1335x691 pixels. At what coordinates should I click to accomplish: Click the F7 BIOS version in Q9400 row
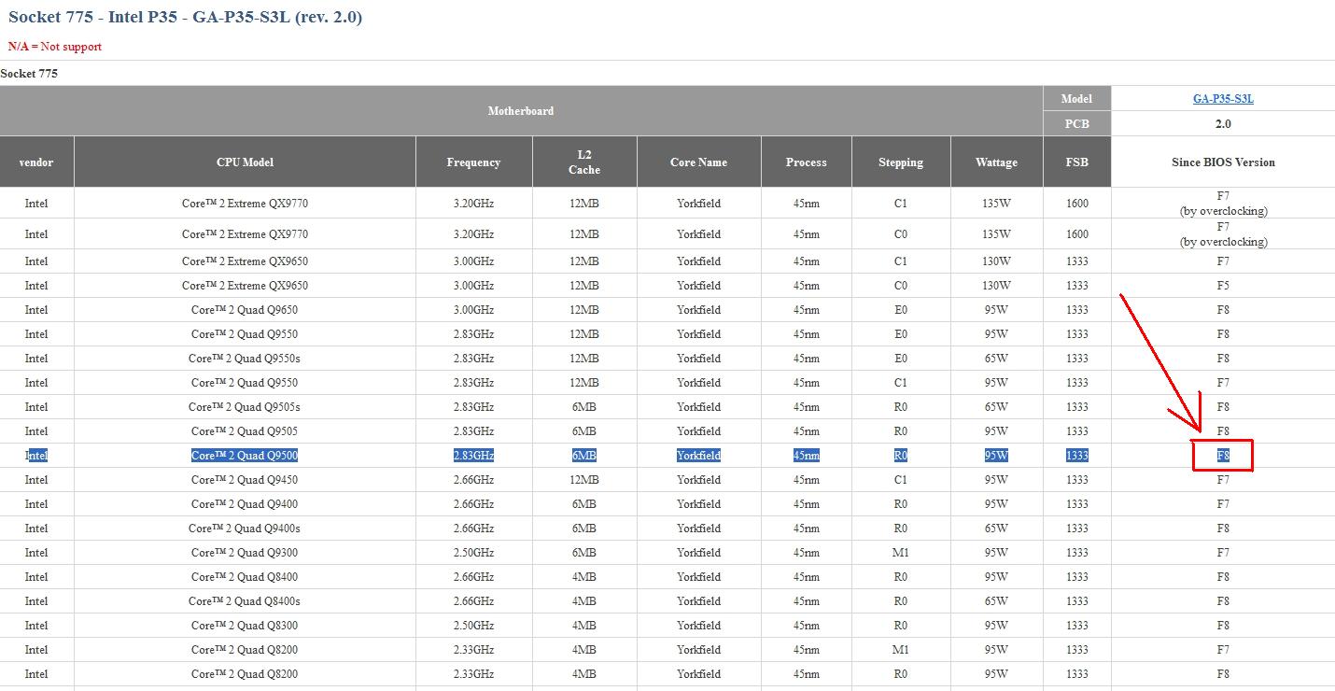(x=1223, y=504)
